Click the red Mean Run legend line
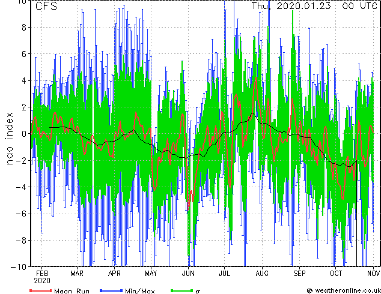The height and width of the screenshot is (294, 381). click(41, 290)
